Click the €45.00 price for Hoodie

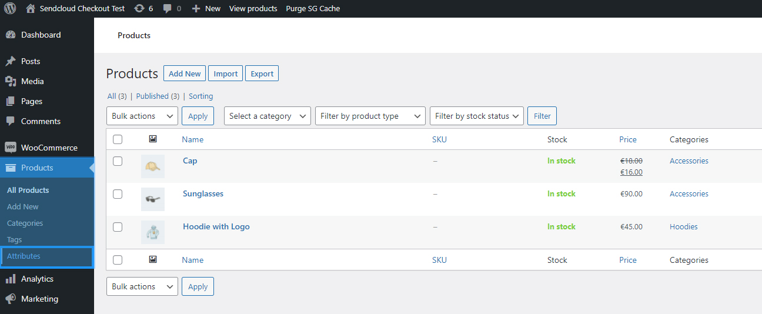631,226
